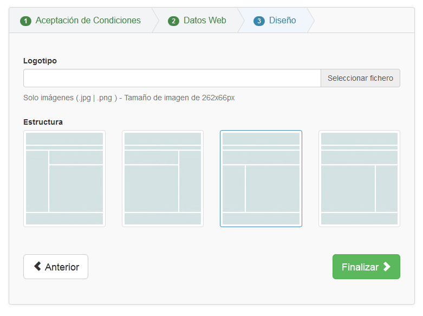Go back with the Anterior button
The height and width of the screenshot is (316, 423).
56,267
